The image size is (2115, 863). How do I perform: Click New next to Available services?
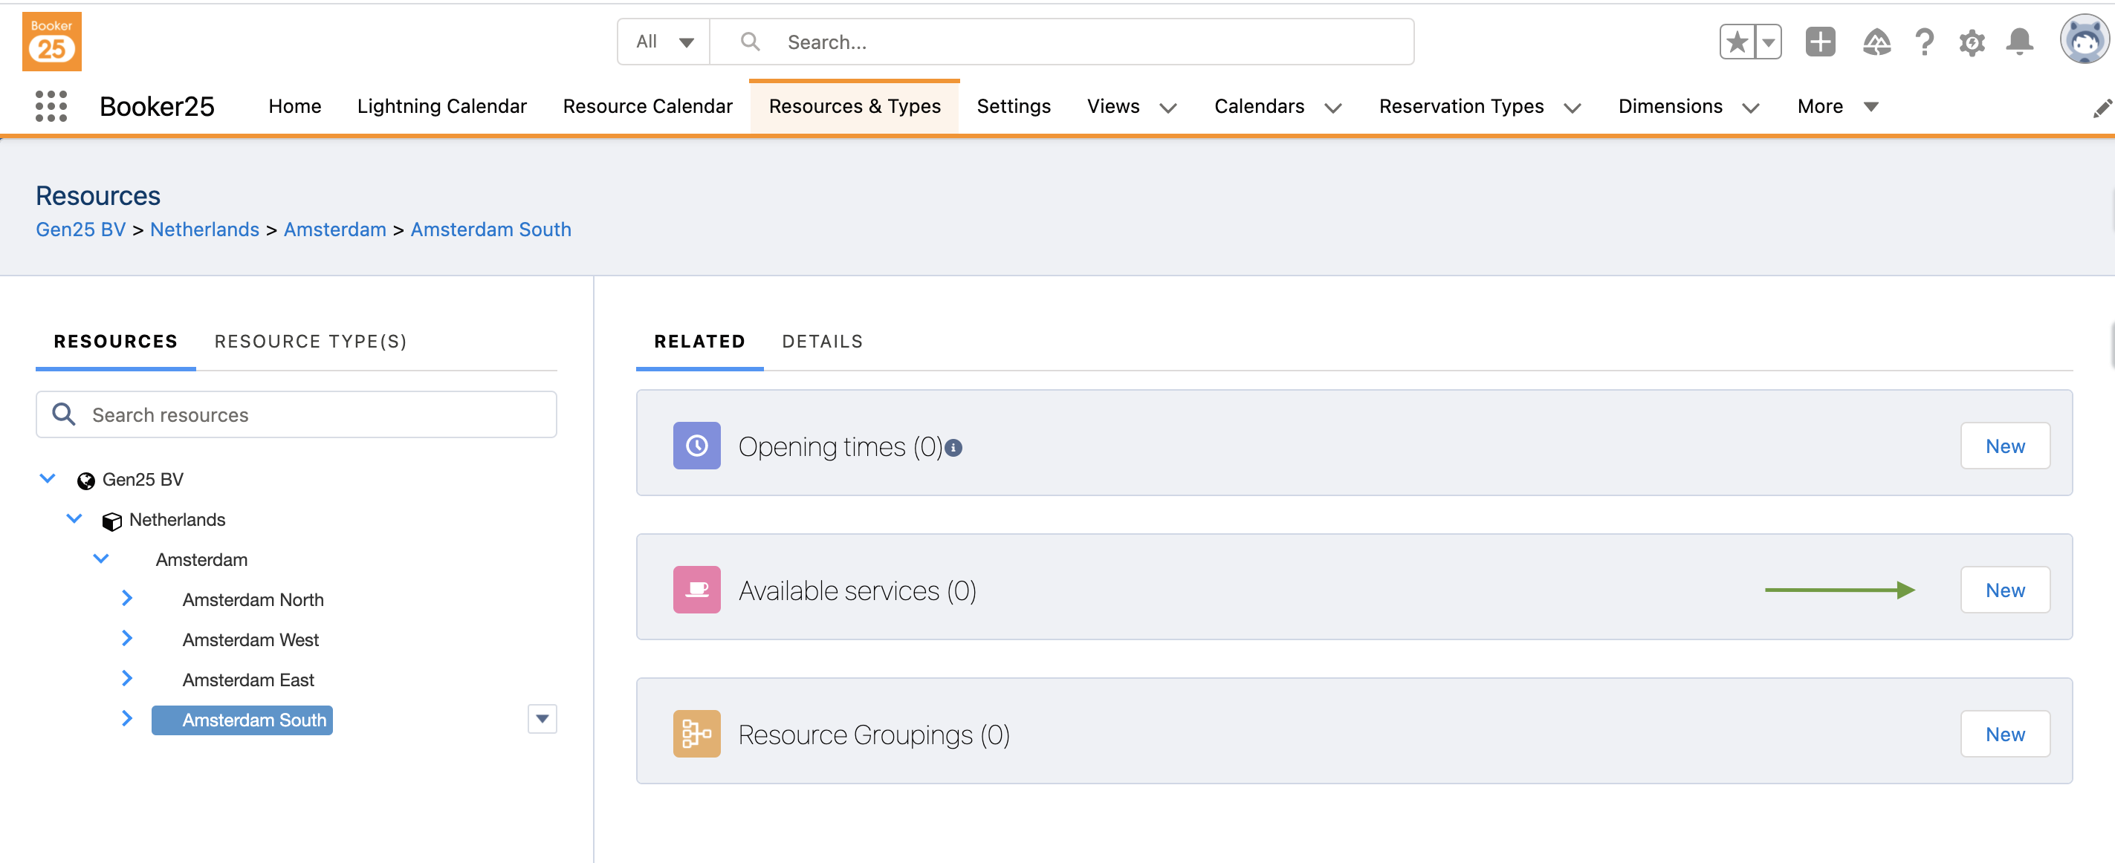tap(2004, 589)
